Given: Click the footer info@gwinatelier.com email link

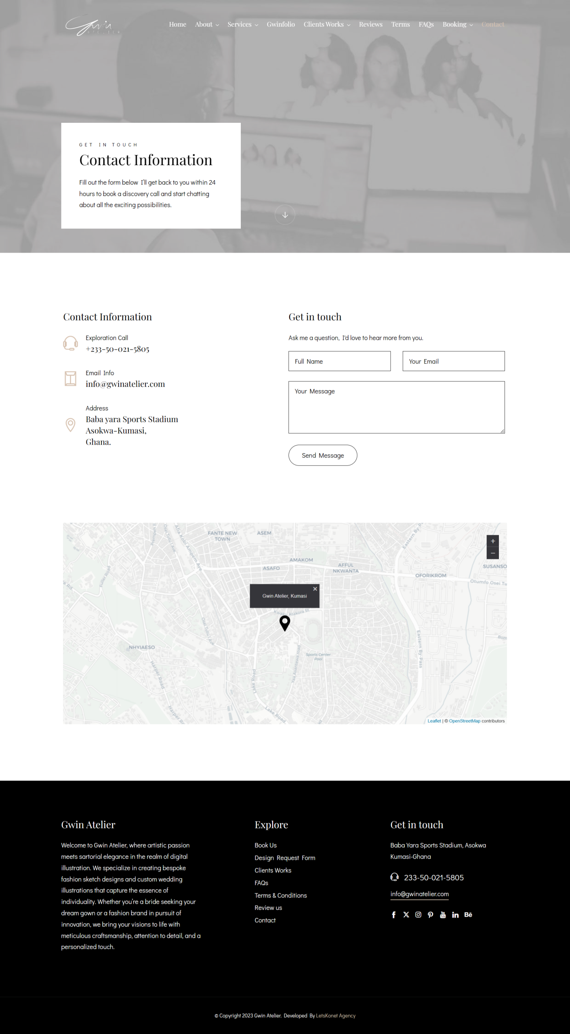Looking at the screenshot, I should point(419,894).
